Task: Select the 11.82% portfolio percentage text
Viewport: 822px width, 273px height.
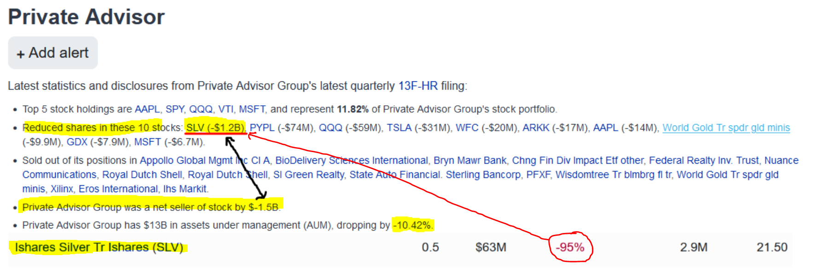Action: pos(353,109)
